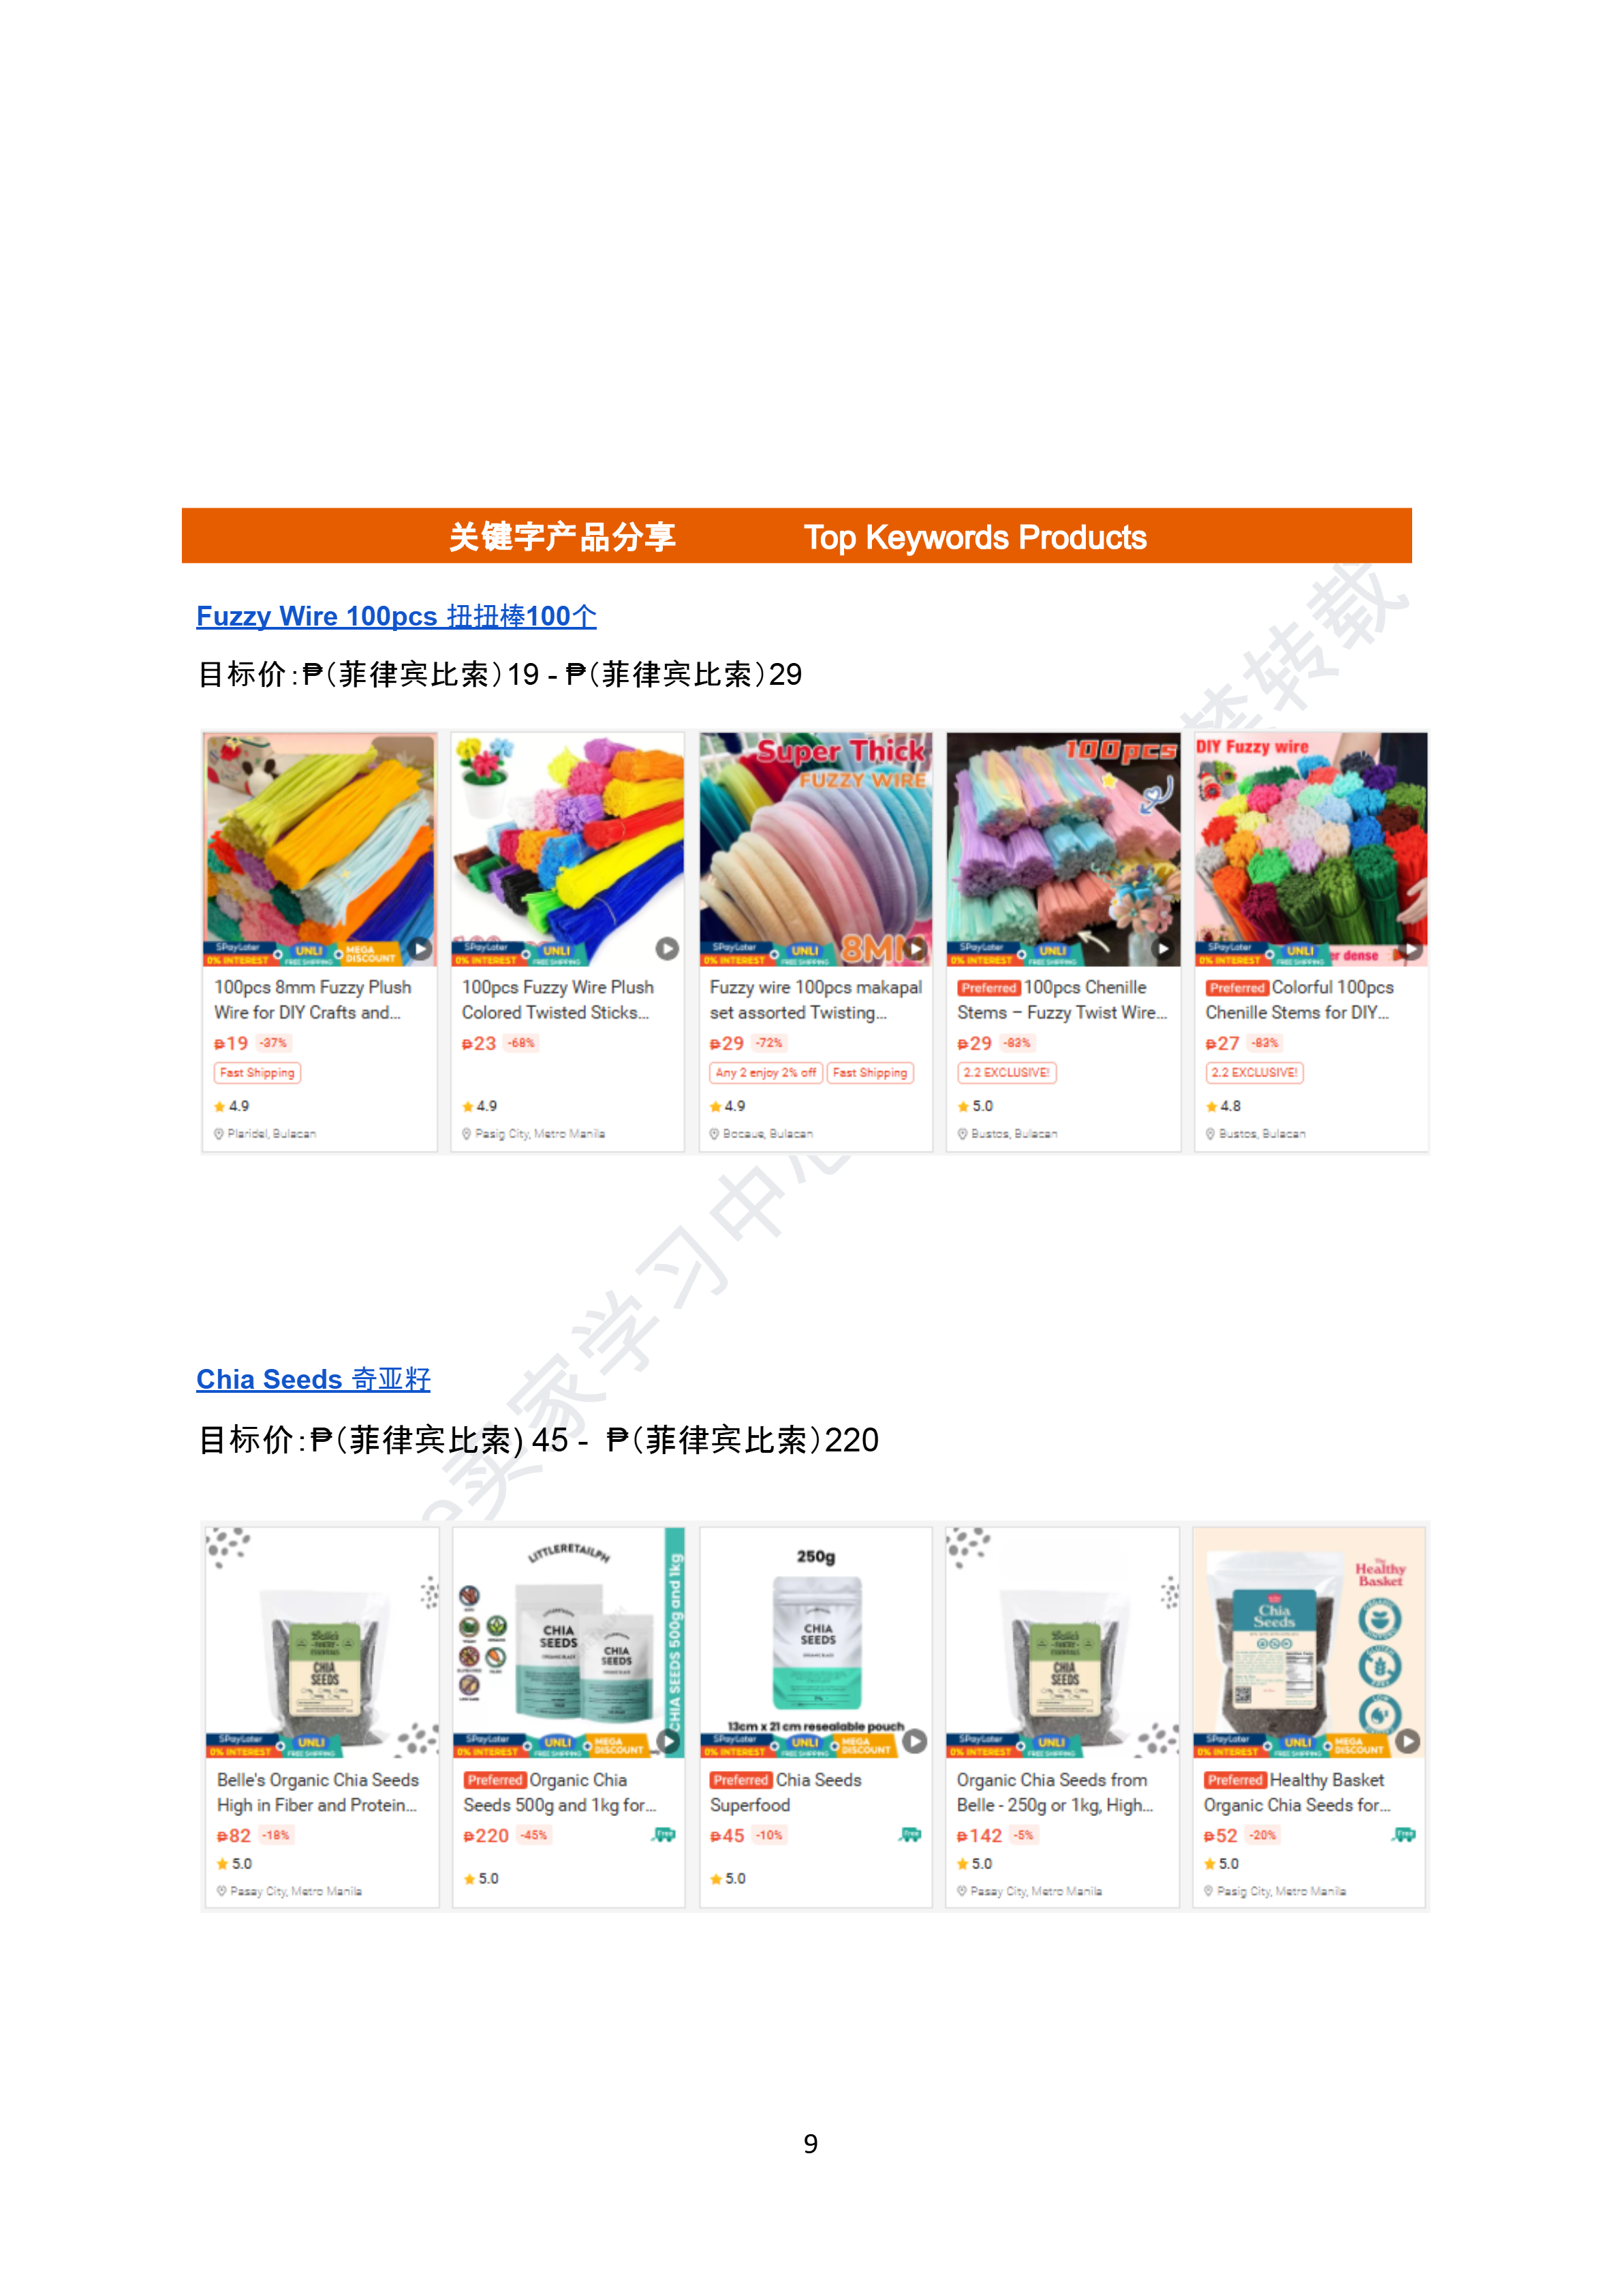
Task: Open the Chia Seeds keyword link
Action: pos(313,1379)
